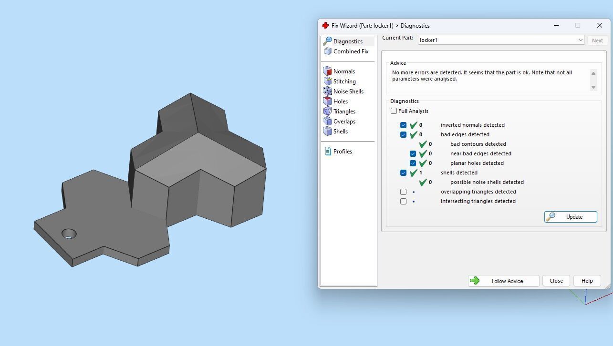This screenshot has width=613, height=346.
Task: Open the Combined Fix page
Action: click(351, 51)
